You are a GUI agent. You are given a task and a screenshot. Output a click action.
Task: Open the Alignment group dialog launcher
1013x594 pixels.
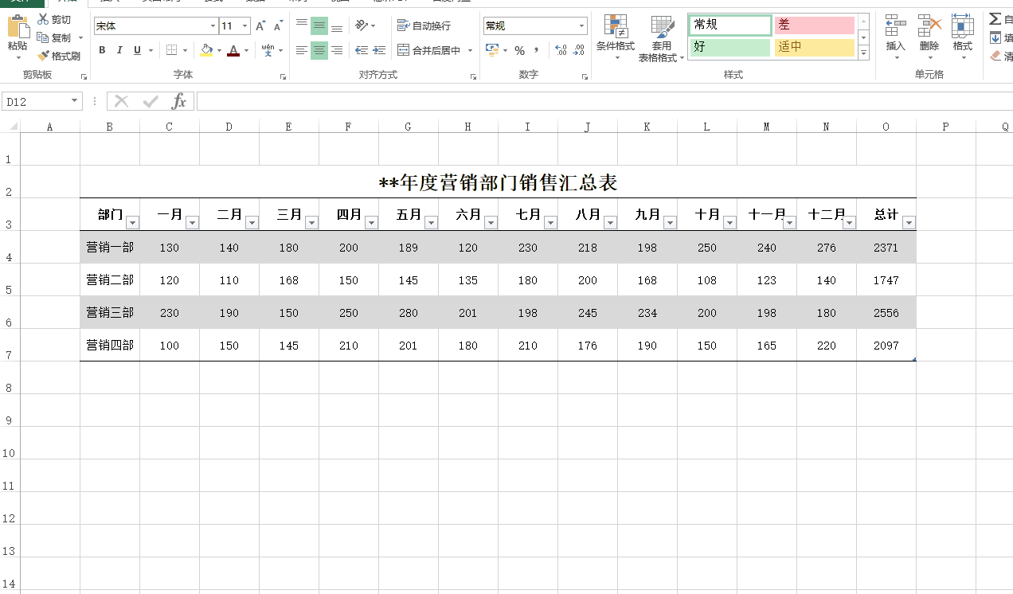(x=473, y=77)
